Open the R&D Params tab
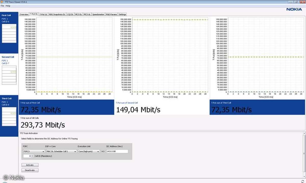The height and width of the screenshot is (183, 306). pyautogui.click(x=111, y=14)
